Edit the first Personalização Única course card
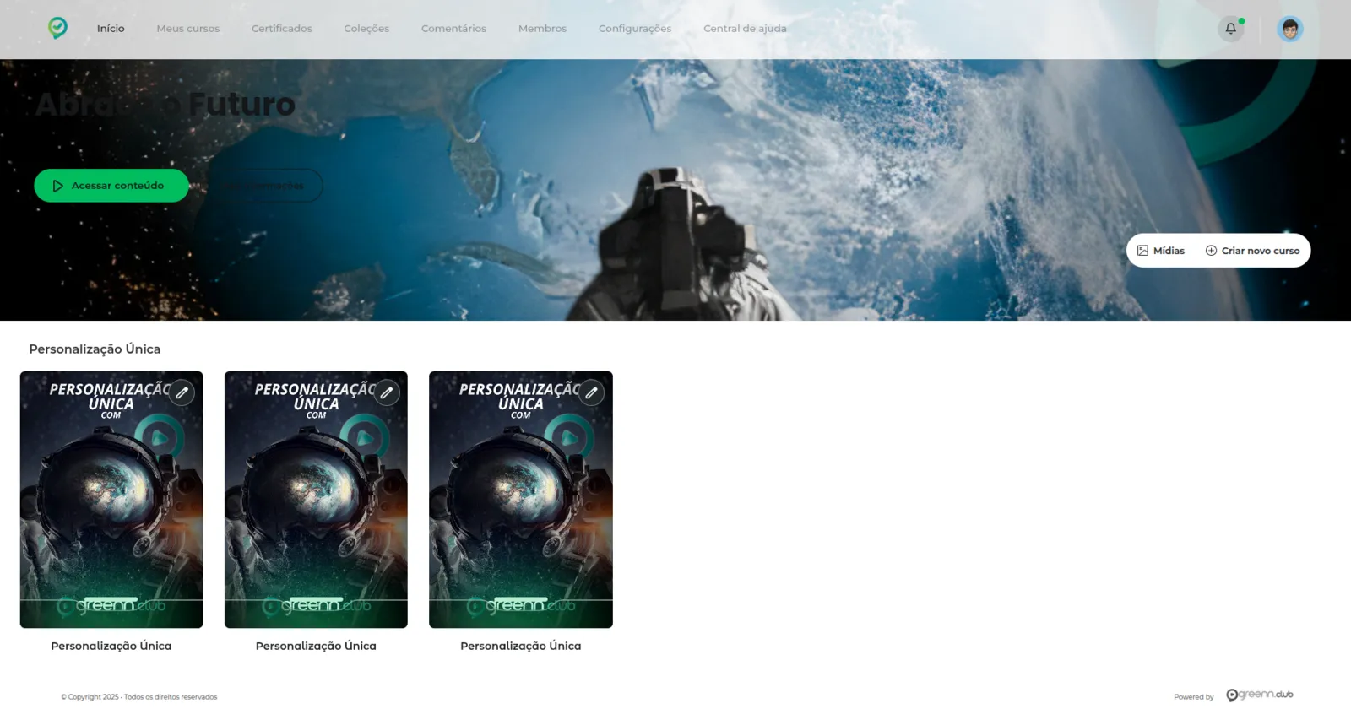 pos(182,392)
